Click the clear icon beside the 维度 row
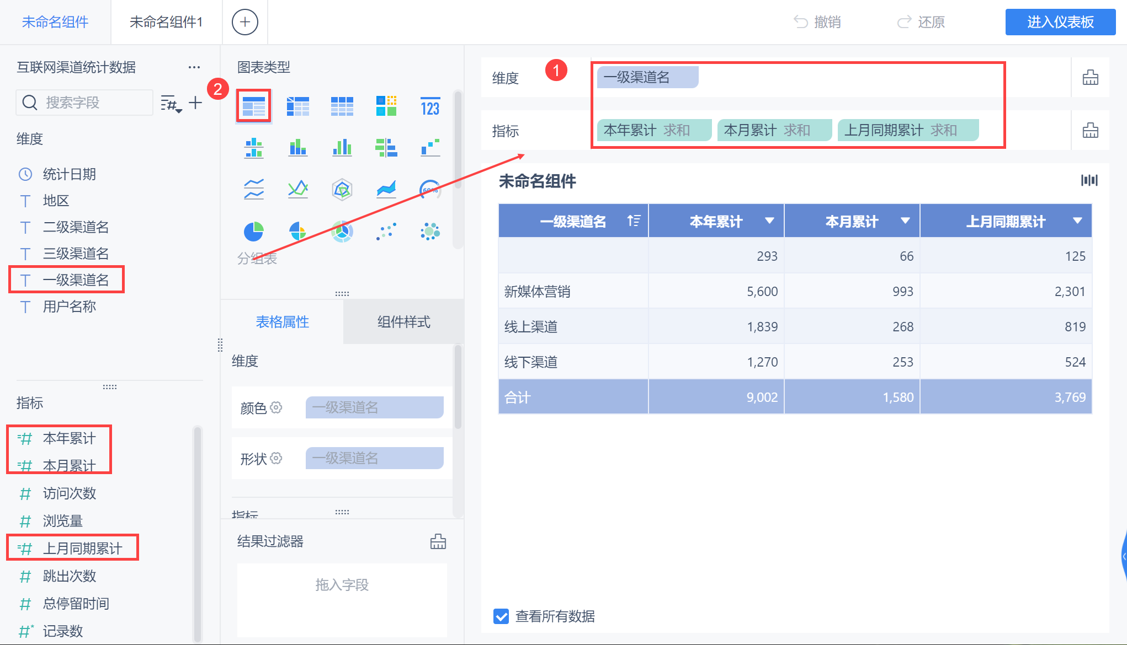 (1091, 77)
